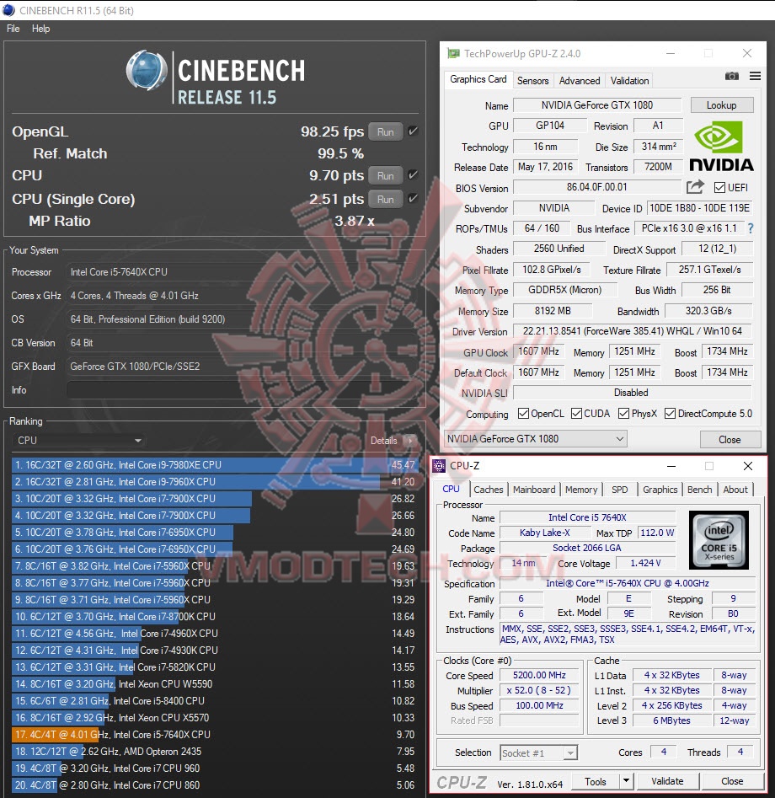Viewport: 775px width, 798px height.
Task: Select ranking row AMD Opteron 2435
Action: tap(214, 751)
